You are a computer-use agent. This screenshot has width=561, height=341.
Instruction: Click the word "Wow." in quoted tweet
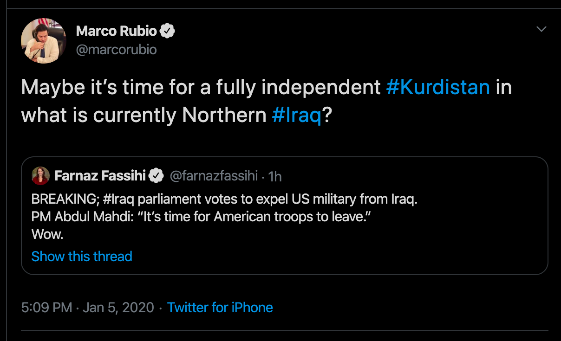click(47, 234)
